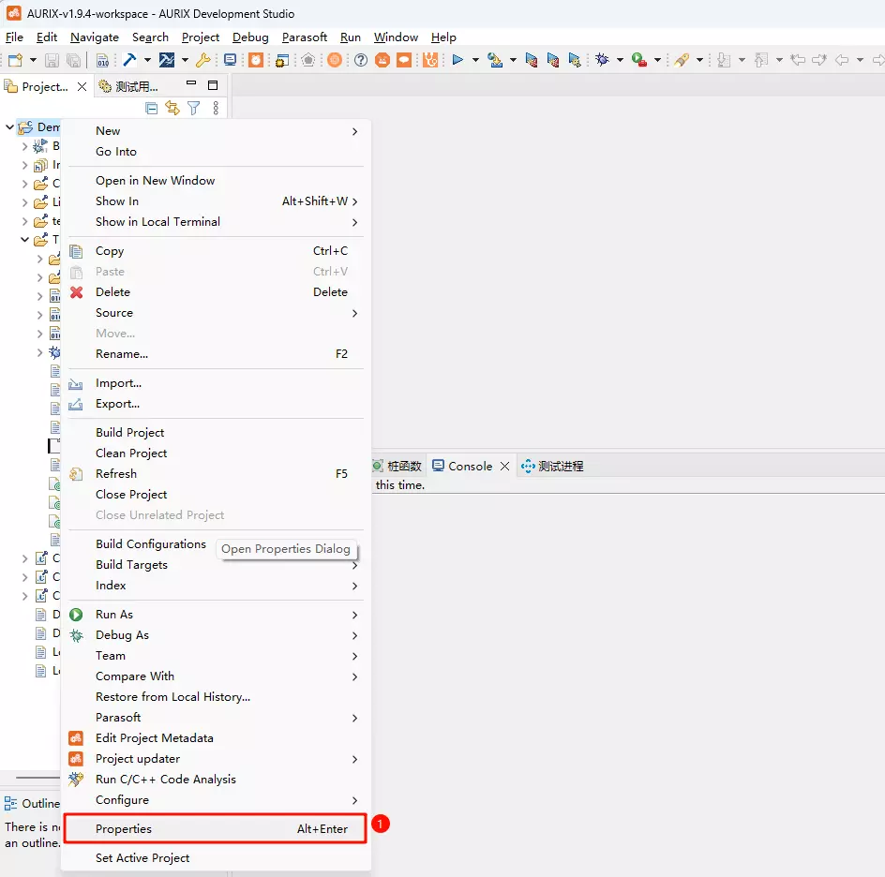Image resolution: width=885 pixels, height=877 pixels.
Task: Open dropdown arrow next to Build hammer
Action: click(x=147, y=60)
